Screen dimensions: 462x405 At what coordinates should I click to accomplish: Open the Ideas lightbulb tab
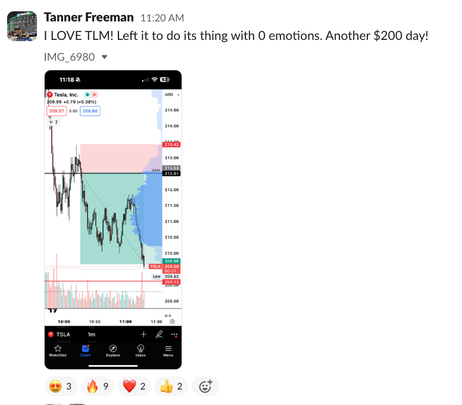pos(141,350)
